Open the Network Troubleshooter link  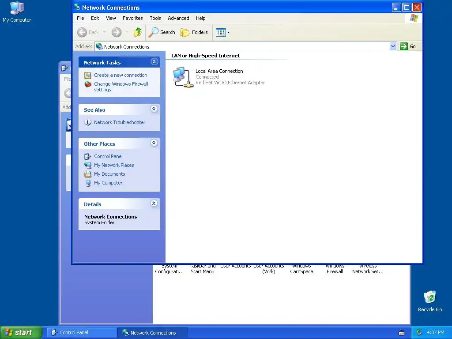(x=120, y=122)
